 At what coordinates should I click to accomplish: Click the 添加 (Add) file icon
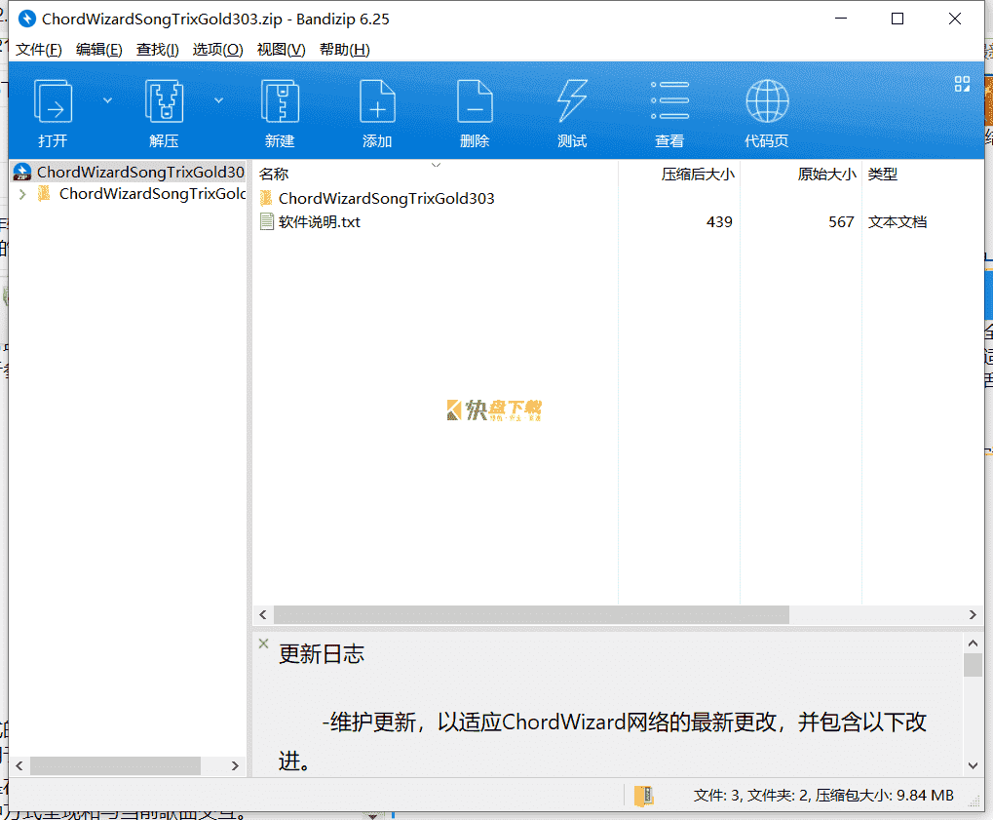click(377, 101)
